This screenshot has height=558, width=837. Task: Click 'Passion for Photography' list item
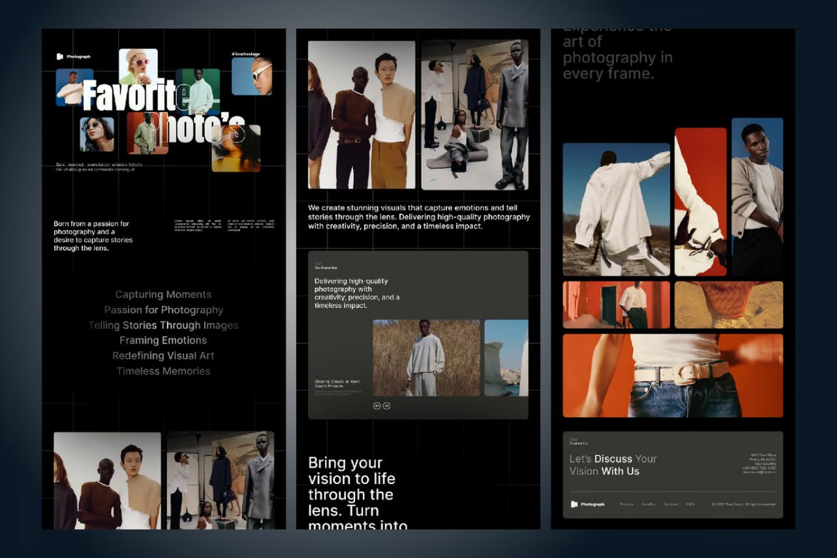pyautogui.click(x=163, y=310)
